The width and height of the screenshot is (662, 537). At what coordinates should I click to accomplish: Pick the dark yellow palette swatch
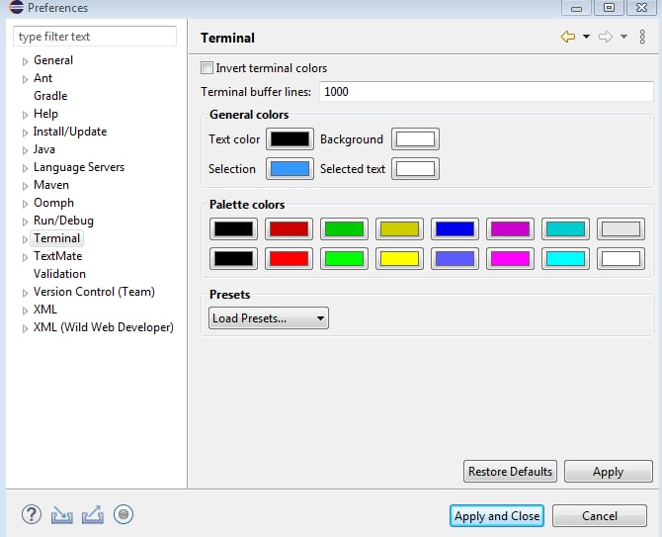point(399,229)
